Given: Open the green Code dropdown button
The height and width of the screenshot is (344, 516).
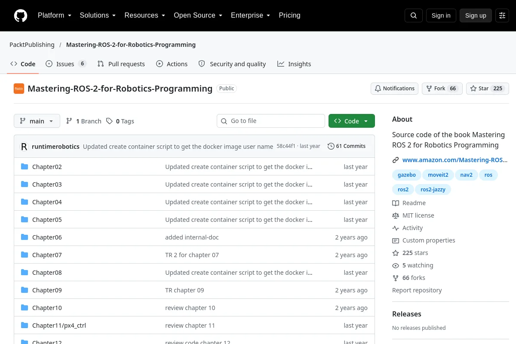Looking at the screenshot, I should [x=352, y=121].
